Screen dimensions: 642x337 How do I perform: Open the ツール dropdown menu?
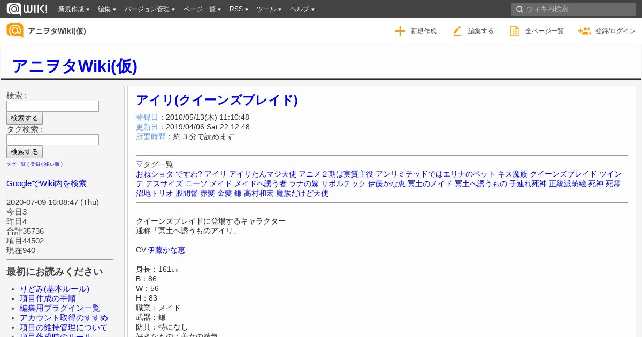point(269,9)
